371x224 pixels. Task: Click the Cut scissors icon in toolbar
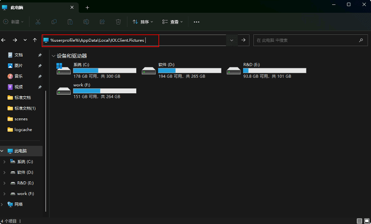[38, 22]
